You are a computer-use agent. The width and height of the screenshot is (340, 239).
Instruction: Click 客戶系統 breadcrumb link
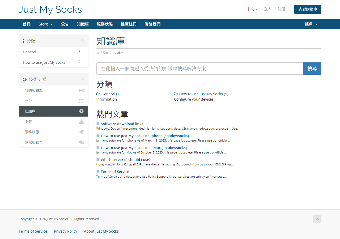tap(102, 53)
